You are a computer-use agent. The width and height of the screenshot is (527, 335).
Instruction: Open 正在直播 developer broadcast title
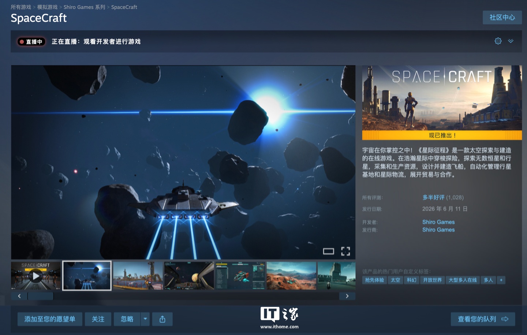pyautogui.click(x=96, y=41)
